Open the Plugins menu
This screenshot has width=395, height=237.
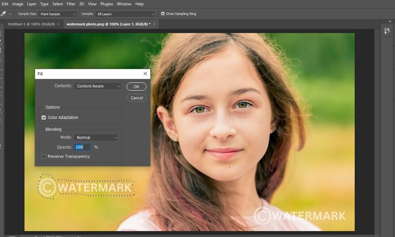tap(107, 4)
